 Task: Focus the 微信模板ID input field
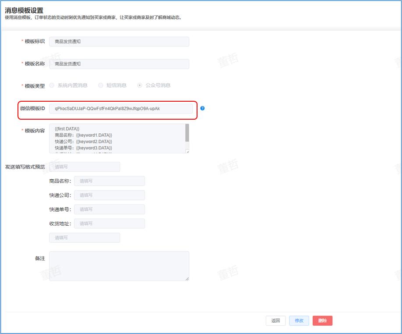click(x=121, y=109)
